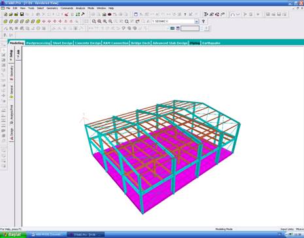
Task: Open the load case dropdown showing SEISMIC X
Action: click(175, 22)
